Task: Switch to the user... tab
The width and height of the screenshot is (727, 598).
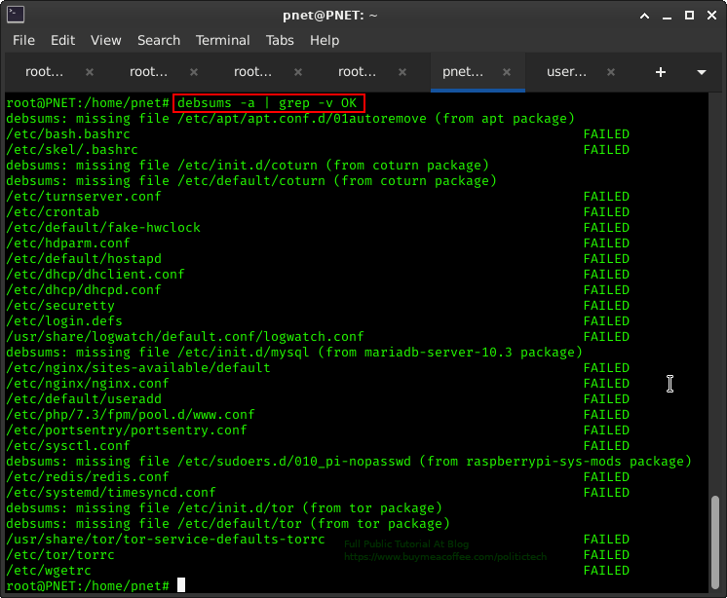Action: click(x=566, y=72)
